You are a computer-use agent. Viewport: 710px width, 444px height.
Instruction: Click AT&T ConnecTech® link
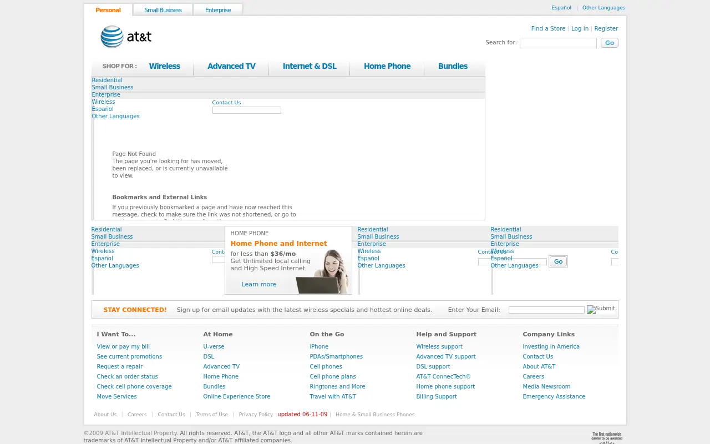coord(443,376)
